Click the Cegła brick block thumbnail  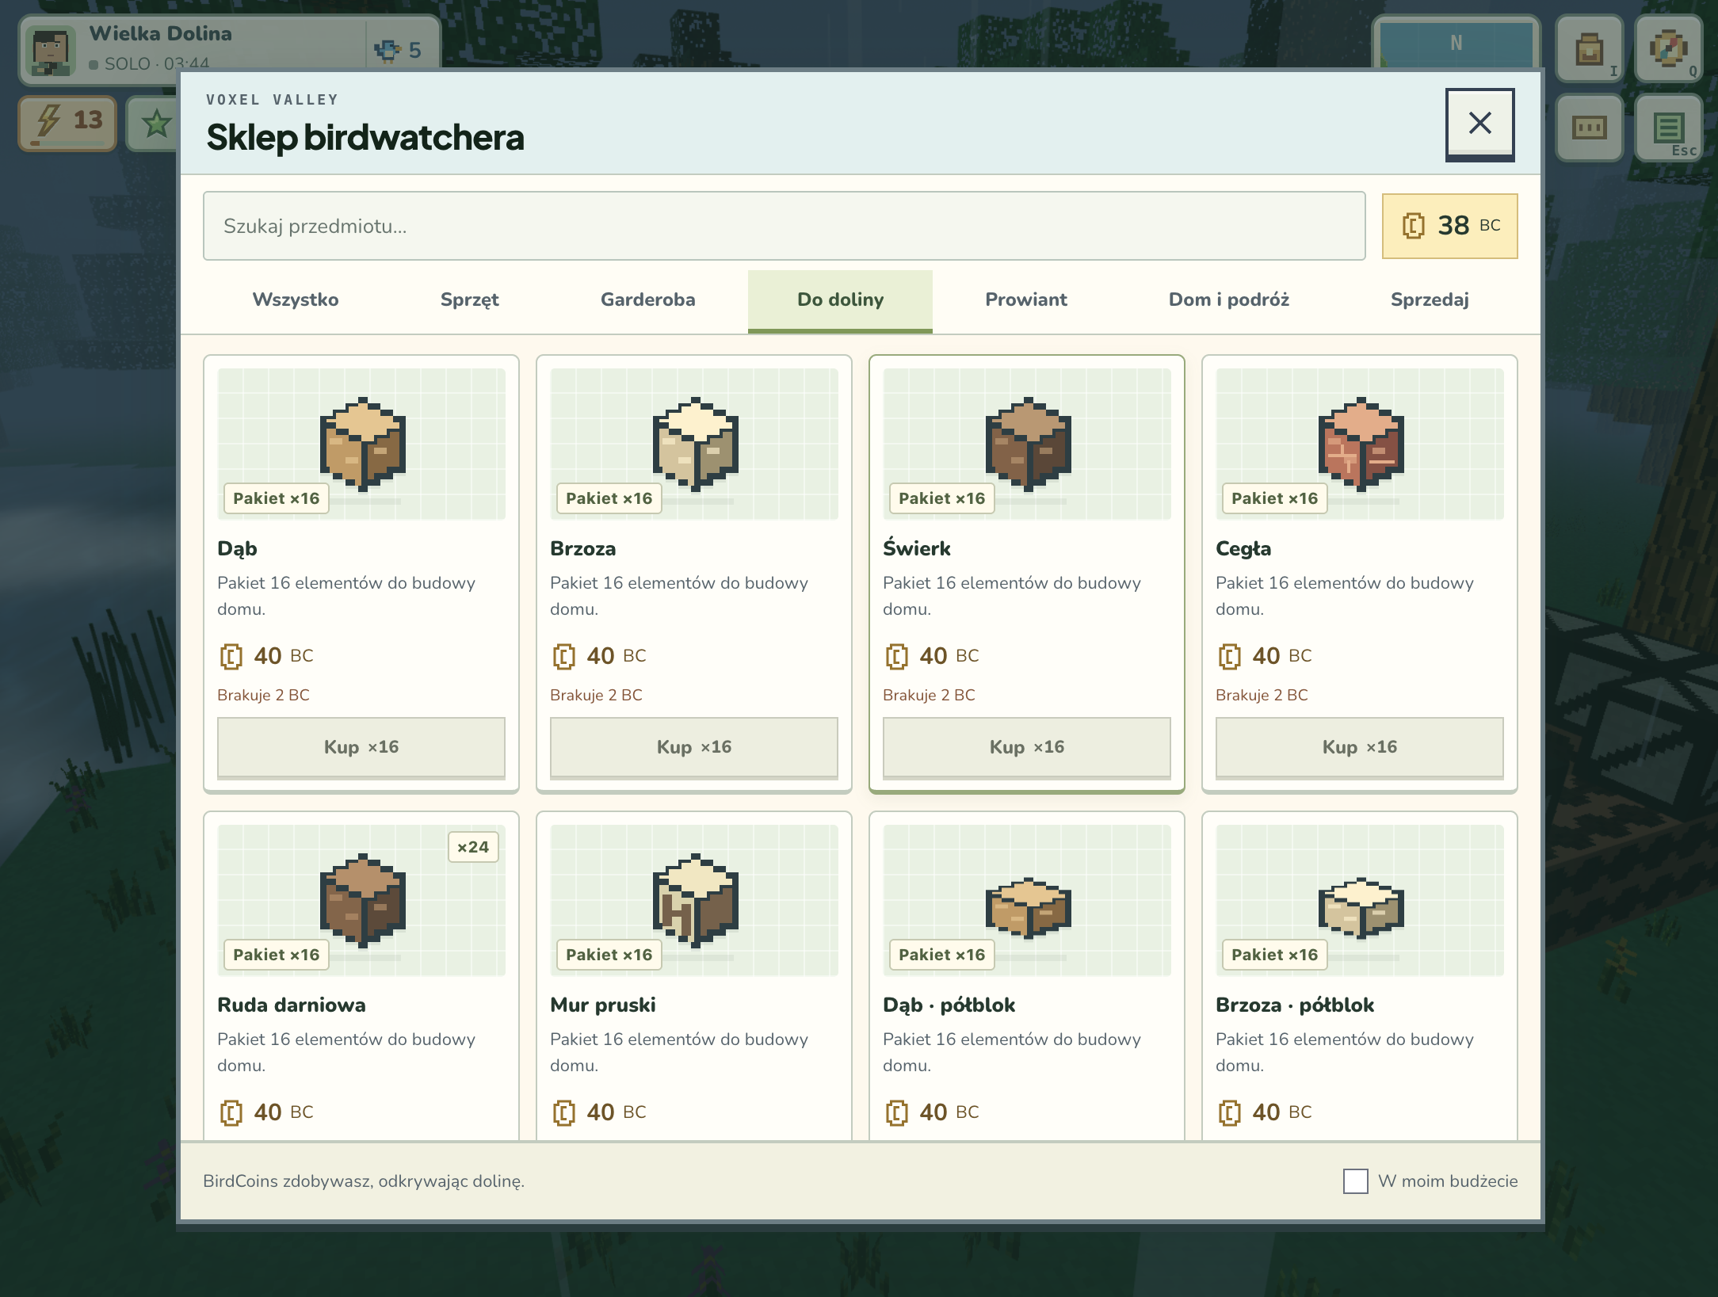(x=1360, y=444)
